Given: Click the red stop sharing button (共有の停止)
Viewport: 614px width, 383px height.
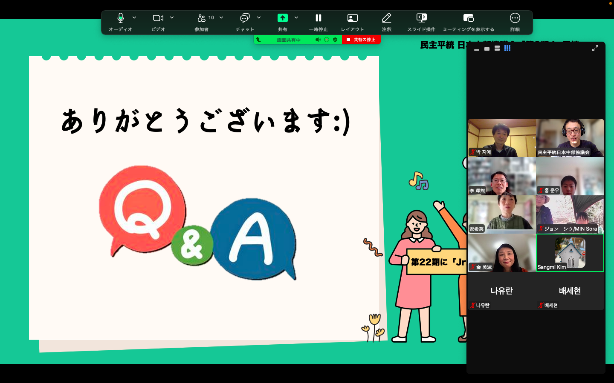Looking at the screenshot, I should tap(361, 40).
